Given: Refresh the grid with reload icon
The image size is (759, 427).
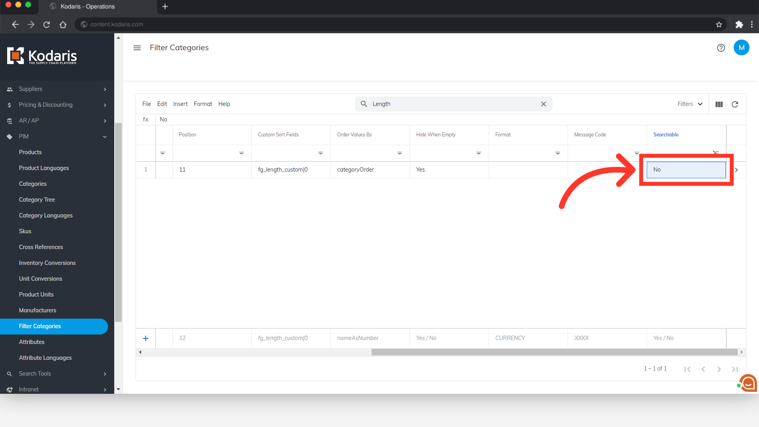Looking at the screenshot, I should click(735, 104).
